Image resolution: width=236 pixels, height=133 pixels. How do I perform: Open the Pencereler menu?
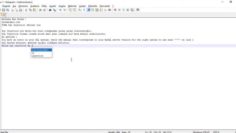pyautogui.click(x=105, y=6)
